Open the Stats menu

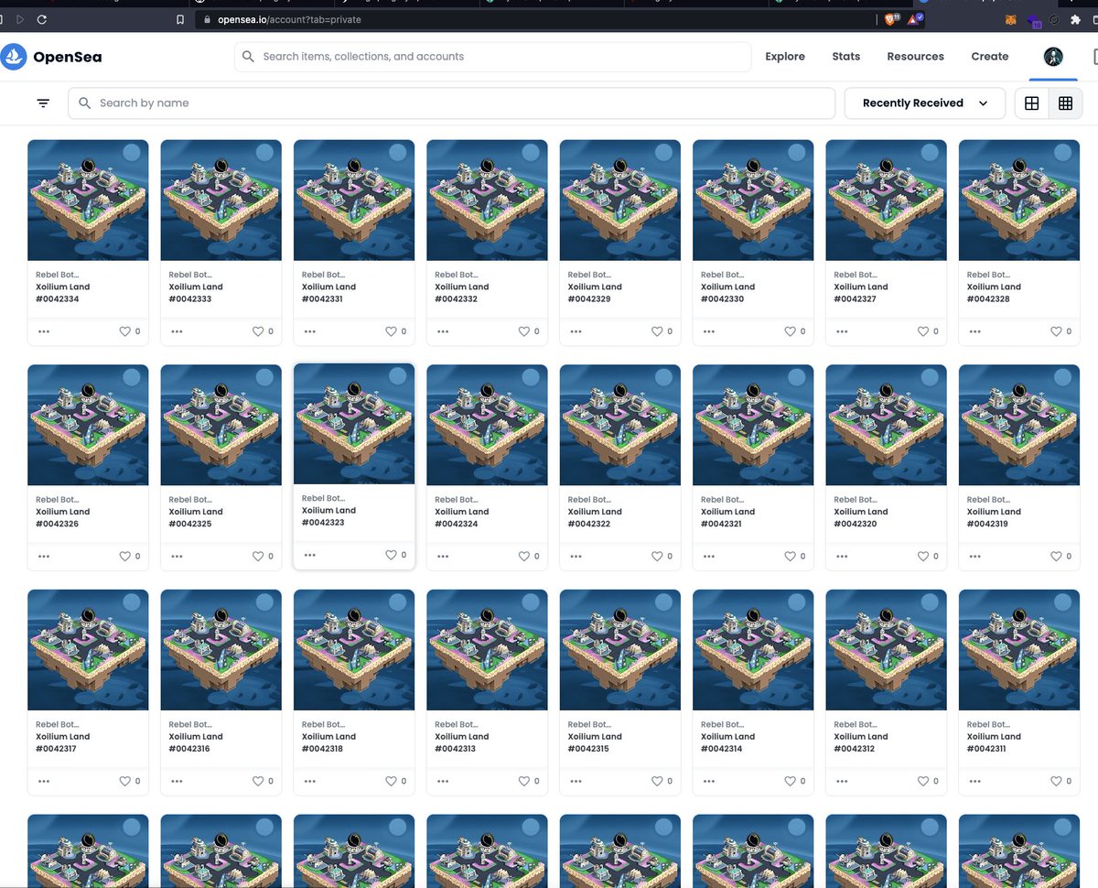846,57
